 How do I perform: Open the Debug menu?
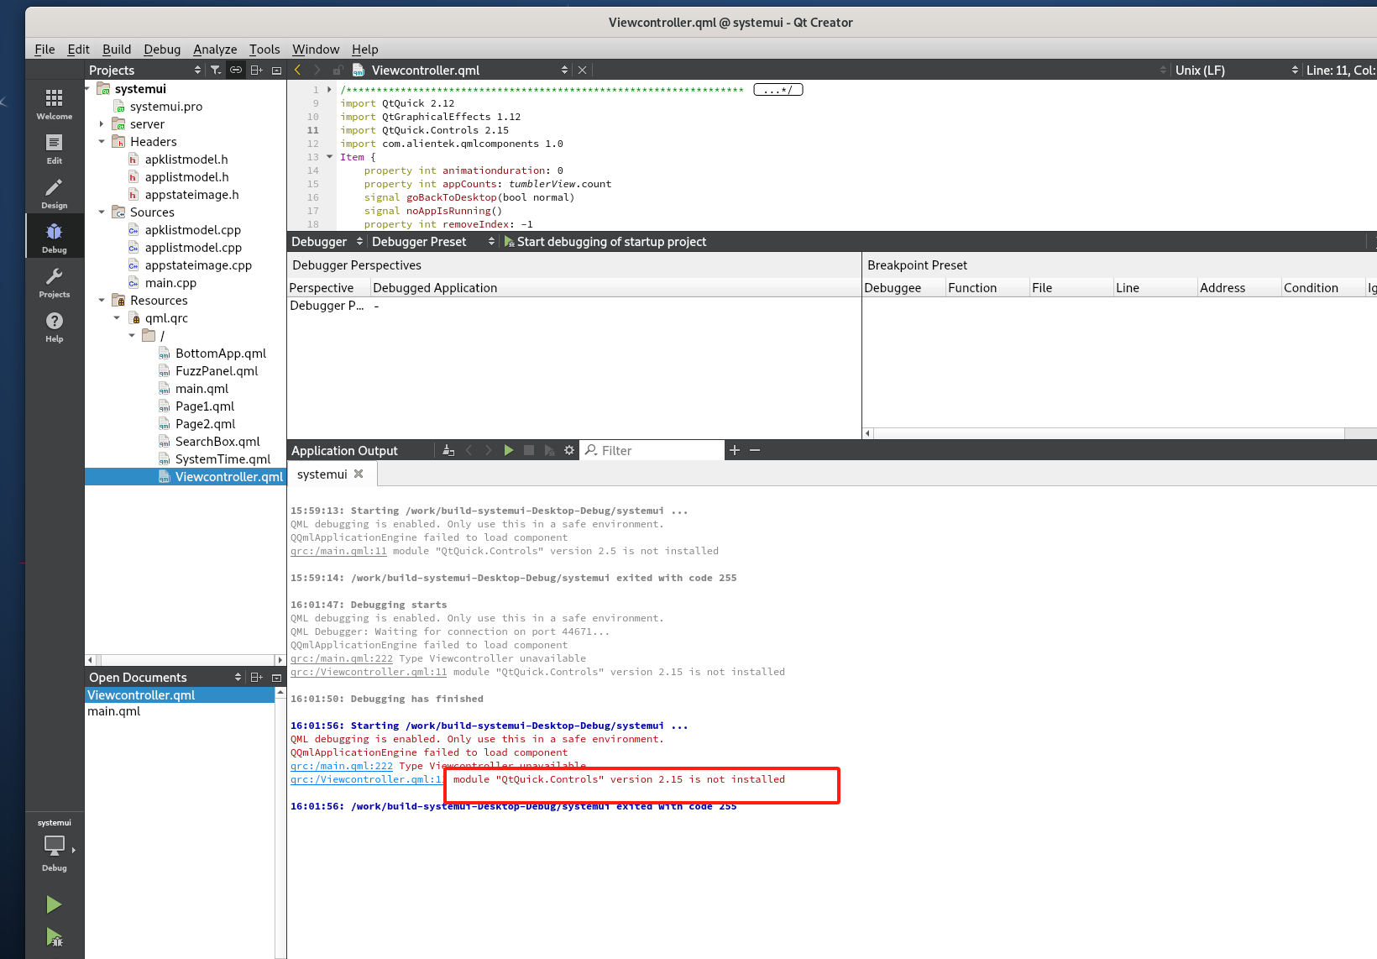162,49
